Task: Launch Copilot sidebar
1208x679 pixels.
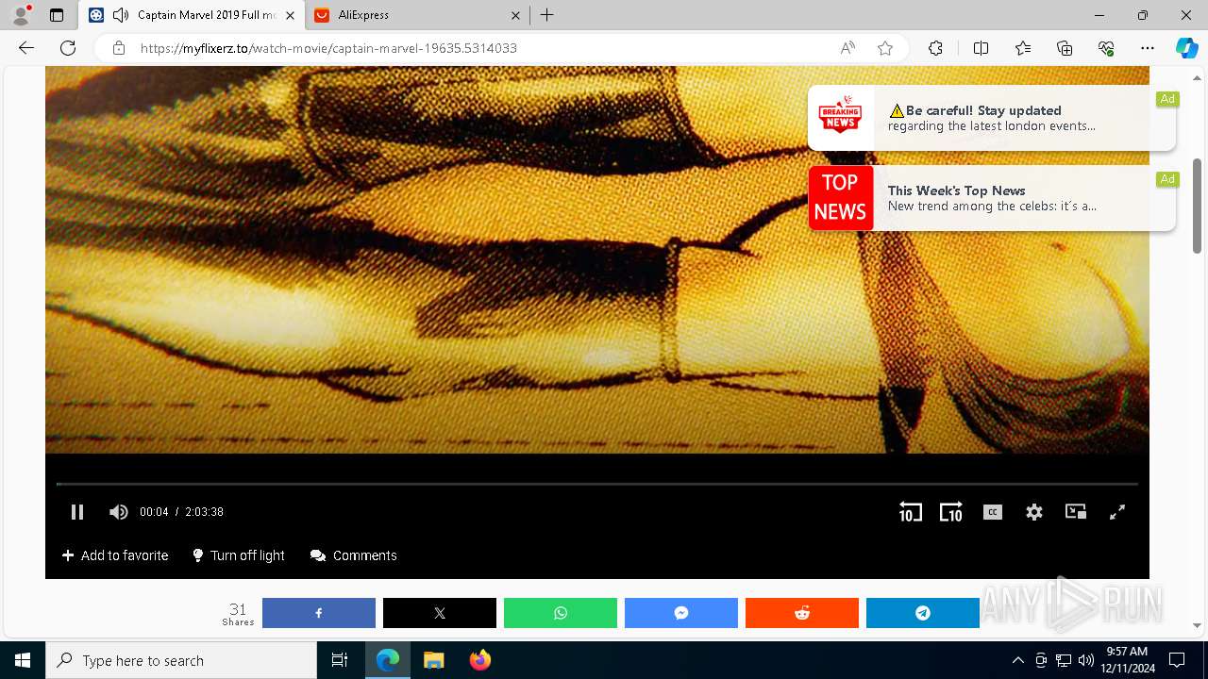Action: 1186,48
